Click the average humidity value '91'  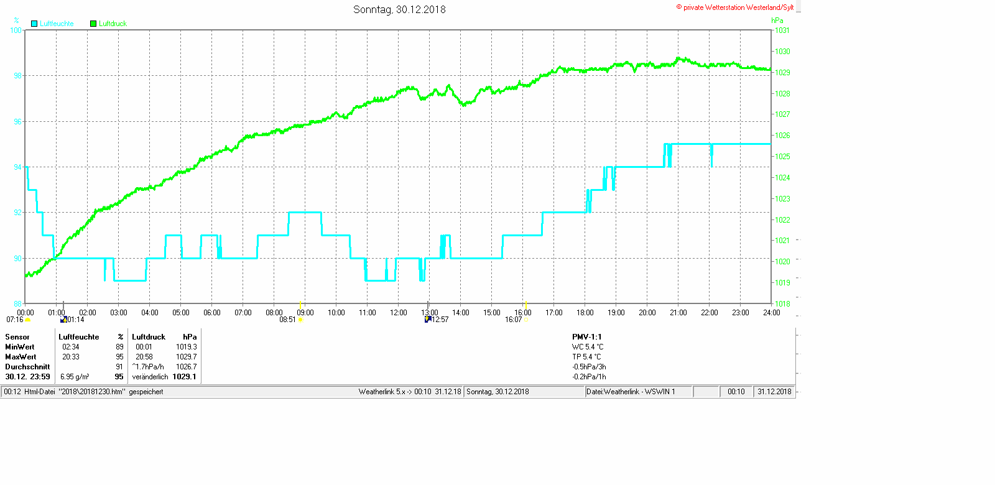tap(120, 367)
